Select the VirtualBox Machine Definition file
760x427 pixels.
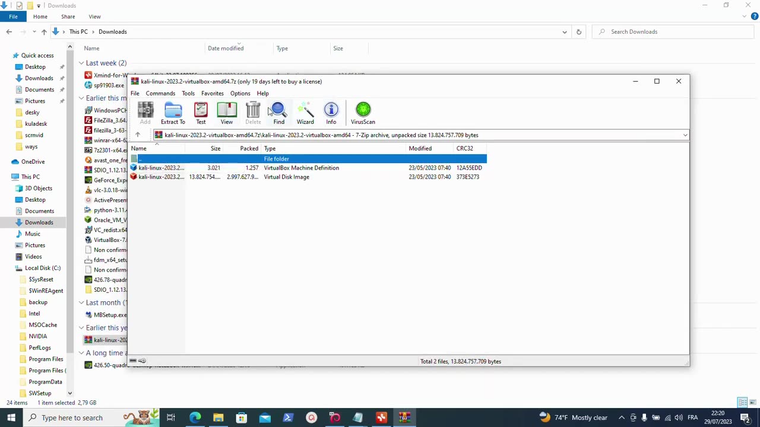pos(308,168)
